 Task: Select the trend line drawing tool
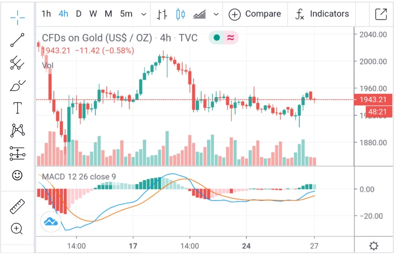click(x=17, y=40)
